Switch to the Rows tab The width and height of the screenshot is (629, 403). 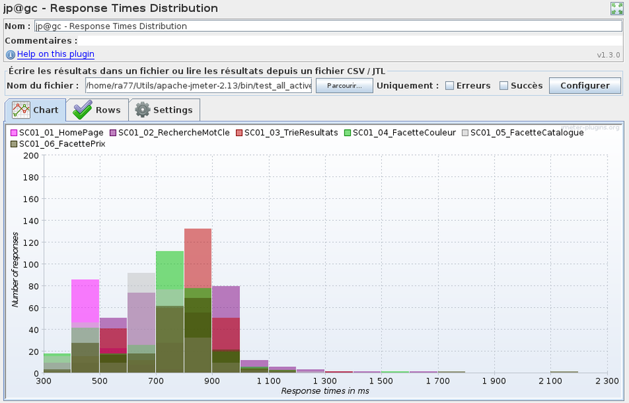pos(97,110)
